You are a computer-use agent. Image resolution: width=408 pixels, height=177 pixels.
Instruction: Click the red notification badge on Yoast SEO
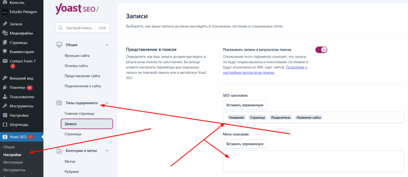[x=30, y=137]
